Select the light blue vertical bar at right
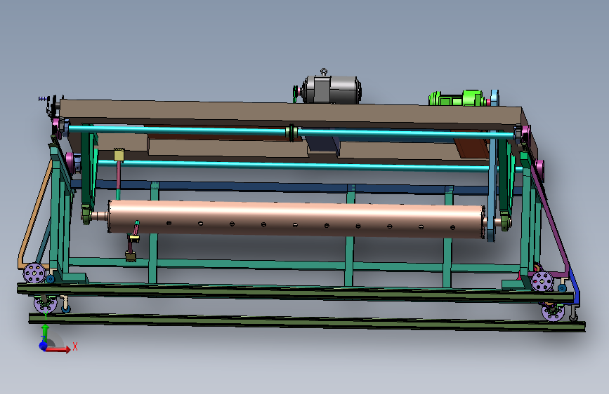The image size is (609, 394). point(492,186)
